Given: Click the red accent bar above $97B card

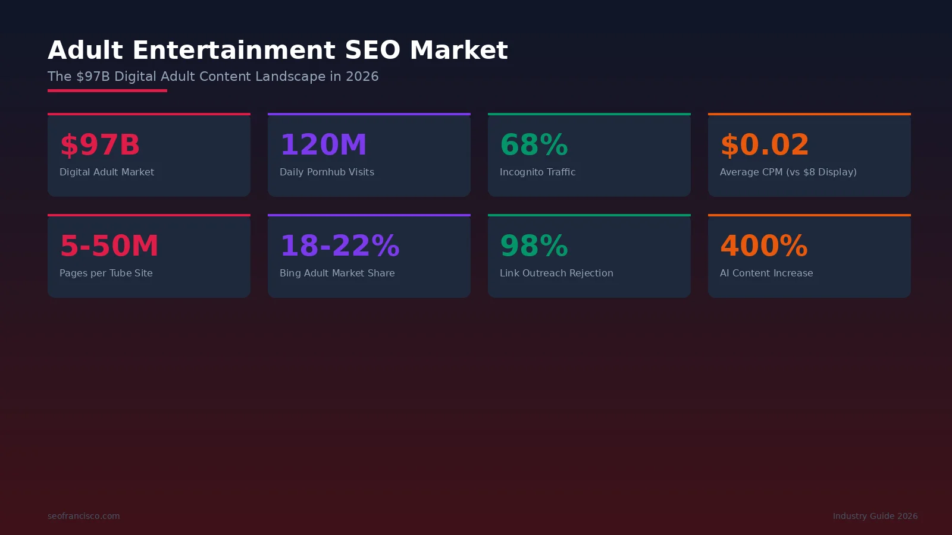Looking at the screenshot, I should click(149, 113).
